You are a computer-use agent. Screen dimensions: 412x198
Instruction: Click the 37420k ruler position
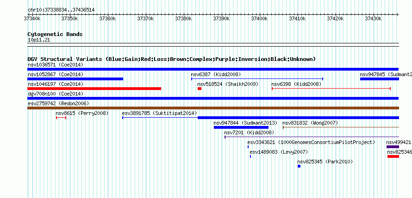click(336, 18)
